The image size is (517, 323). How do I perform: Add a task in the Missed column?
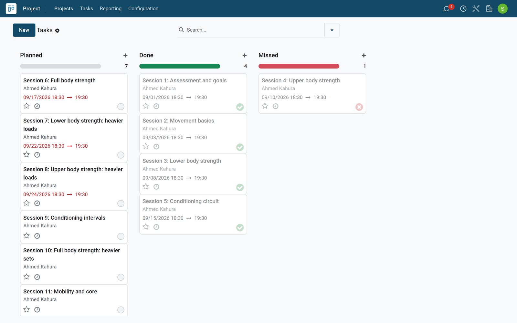[x=364, y=56]
